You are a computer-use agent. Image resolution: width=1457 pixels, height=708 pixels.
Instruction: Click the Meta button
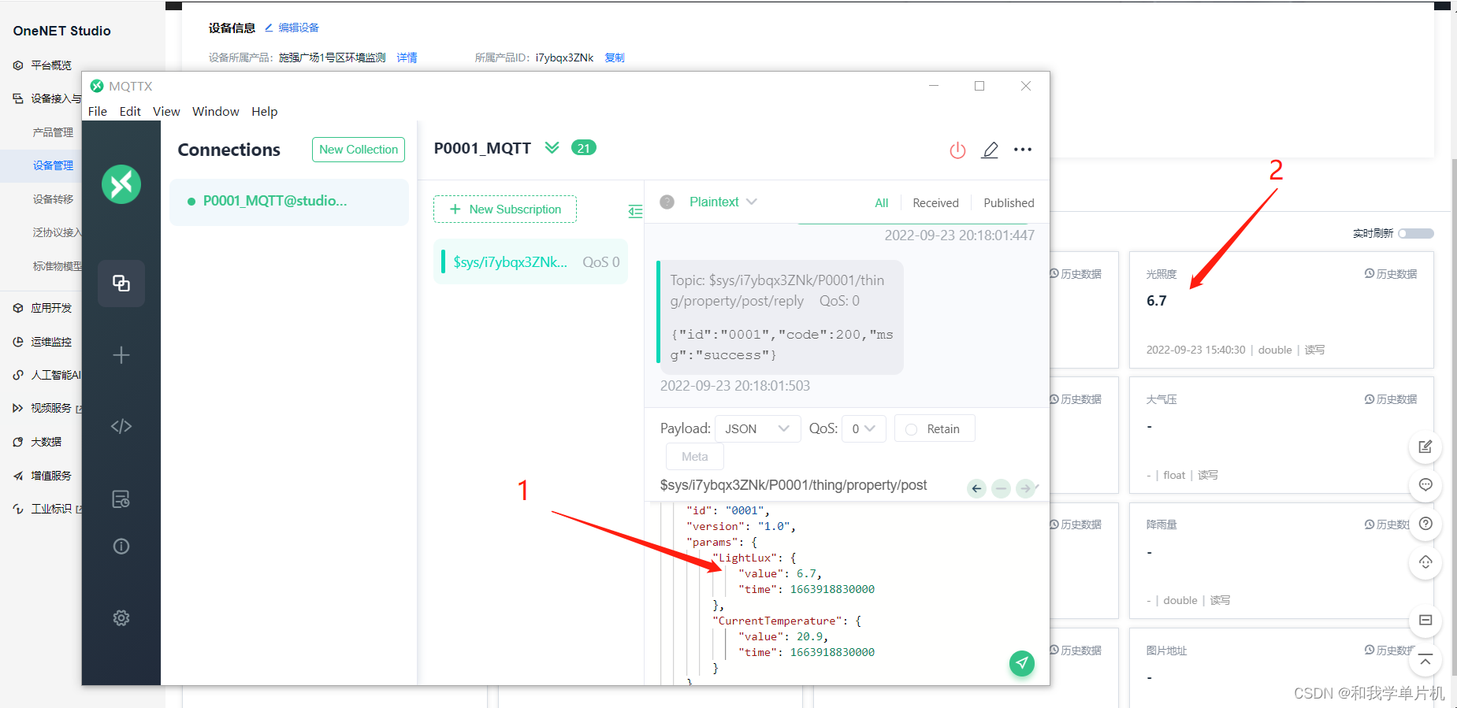(x=695, y=457)
